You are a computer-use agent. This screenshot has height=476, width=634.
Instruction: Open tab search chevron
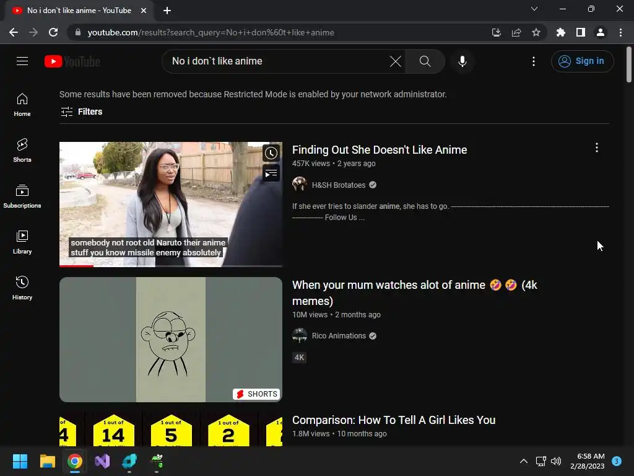[x=534, y=9]
